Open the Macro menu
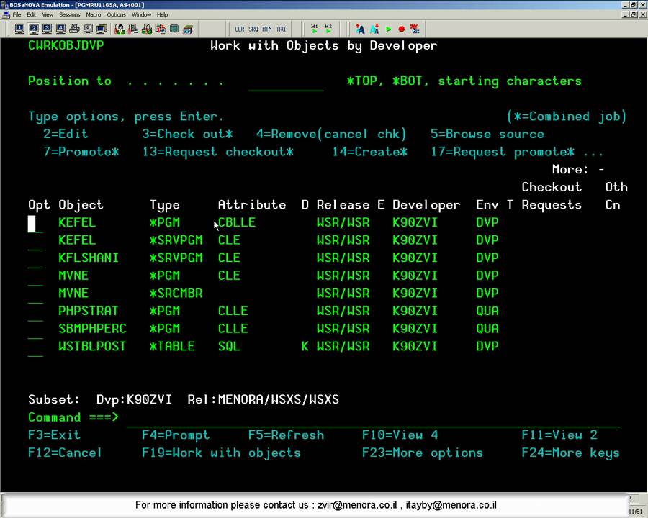The height and width of the screenshot is (518, 648). tap(94, 14)
